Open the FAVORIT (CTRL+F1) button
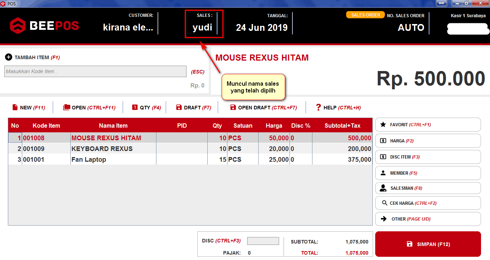This screenshot has width=490, height=260. (x=428, y=124)
